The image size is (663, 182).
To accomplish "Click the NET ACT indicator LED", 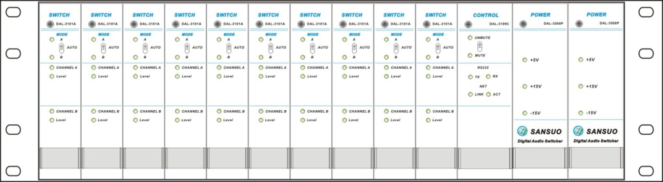I will [x=488, y=94].
